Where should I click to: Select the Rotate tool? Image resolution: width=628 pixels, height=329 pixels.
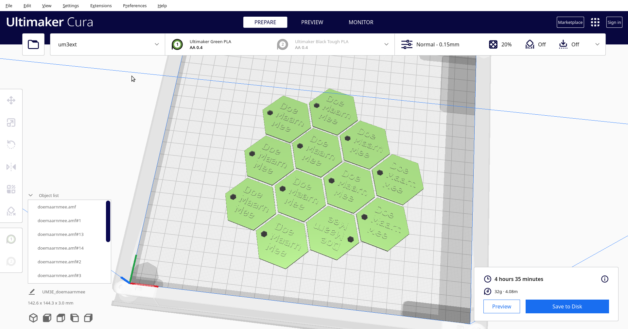[x=11, y=144]
